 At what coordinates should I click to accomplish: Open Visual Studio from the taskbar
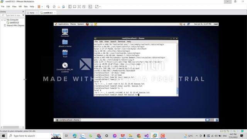tap(147, 136)
